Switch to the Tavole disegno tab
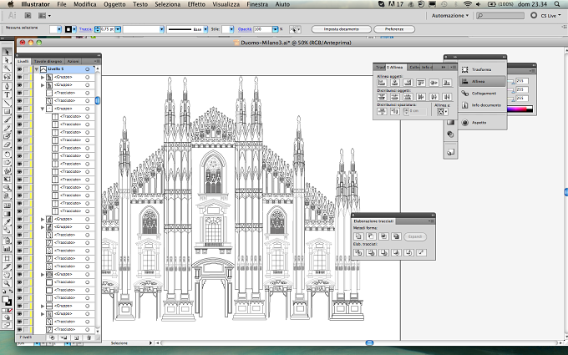The height and width of the screenshot is (355, 568). (x=48, y=61)
